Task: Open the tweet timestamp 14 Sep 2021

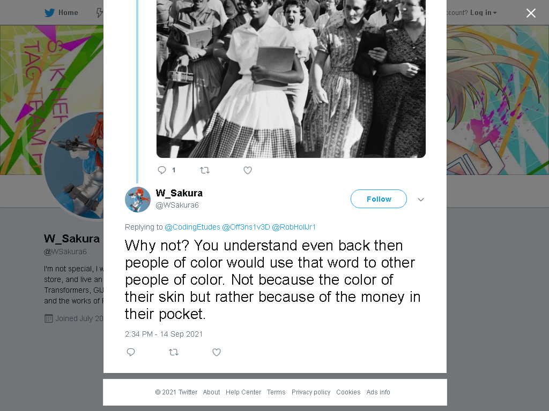Action: (164, 334)
